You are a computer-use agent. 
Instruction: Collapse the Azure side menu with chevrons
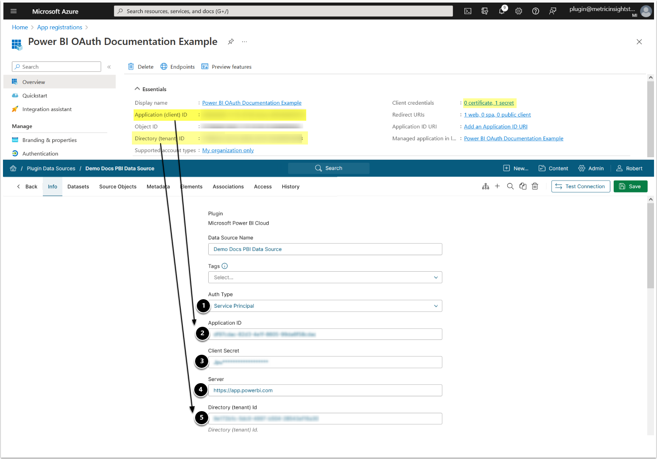109,67
